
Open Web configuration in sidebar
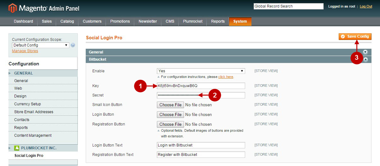click(18, 88)
